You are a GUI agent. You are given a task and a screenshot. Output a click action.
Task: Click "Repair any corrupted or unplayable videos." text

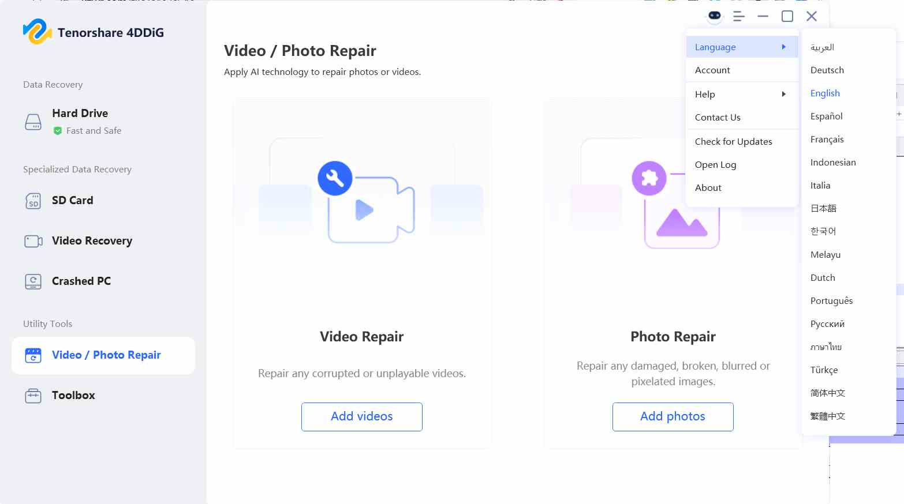click(362, 374)
